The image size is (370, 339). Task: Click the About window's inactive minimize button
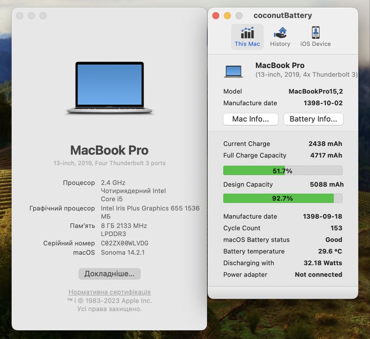pos(32,16)
